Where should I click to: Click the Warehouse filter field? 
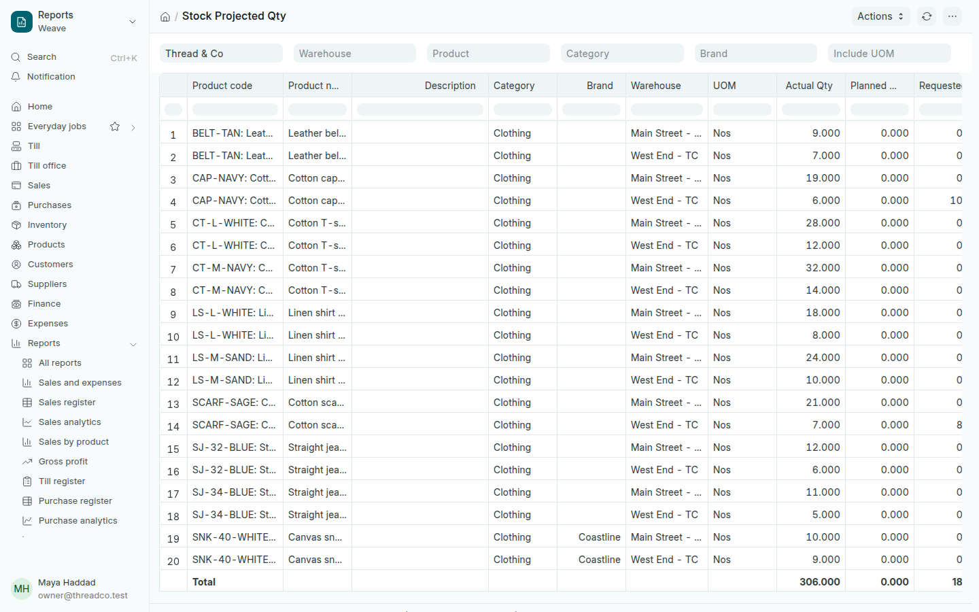point(355,53)
